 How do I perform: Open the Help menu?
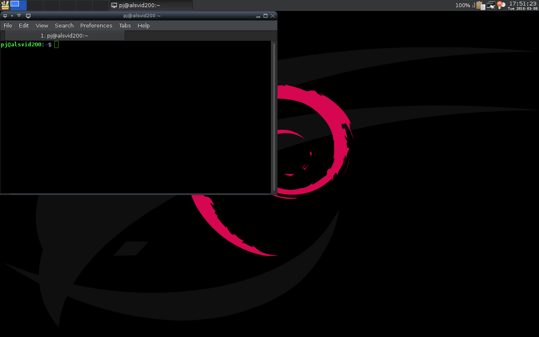[144, 25]
